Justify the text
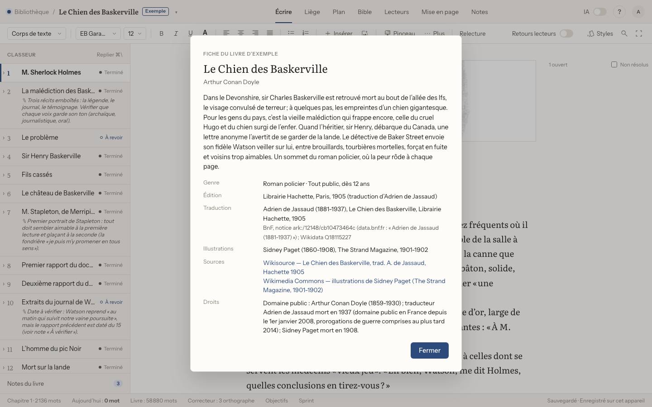 (270, 33)
